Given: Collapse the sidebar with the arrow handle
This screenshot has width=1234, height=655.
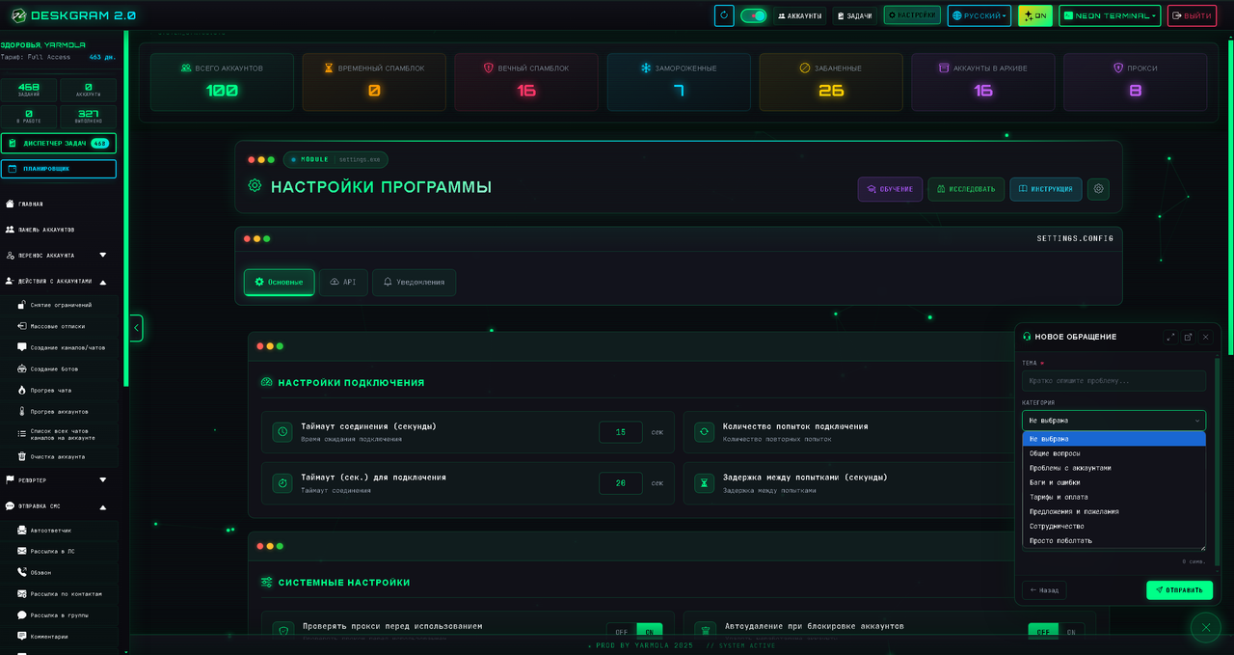Looking at the screenshot, I should point(136,328).
